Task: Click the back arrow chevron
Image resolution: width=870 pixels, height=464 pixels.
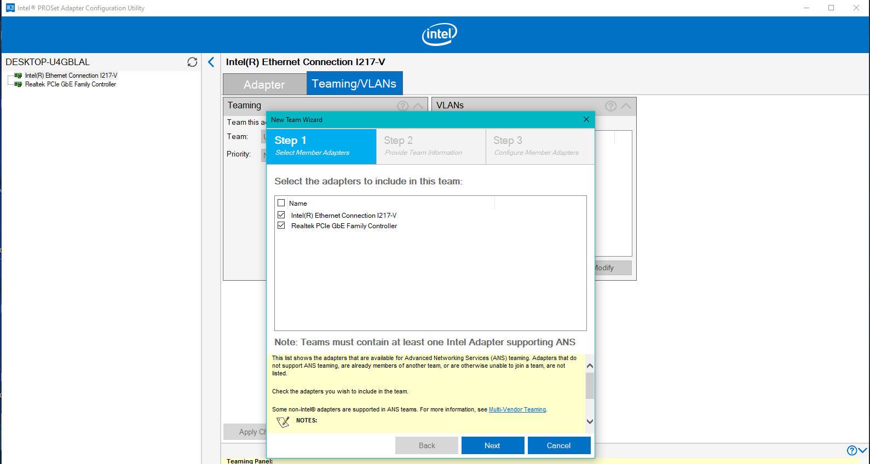Action: (211, 62)
